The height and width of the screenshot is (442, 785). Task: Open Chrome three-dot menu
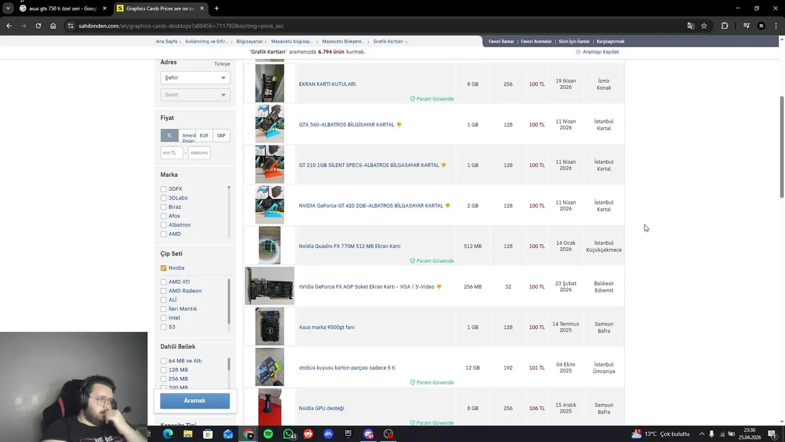(x=776, y=26)
